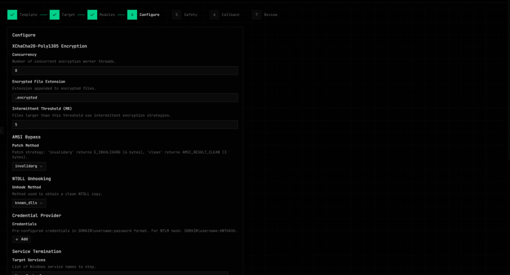Click the Encrypted File Extension field
510x275 pixels.
click(x=125, y=98)
